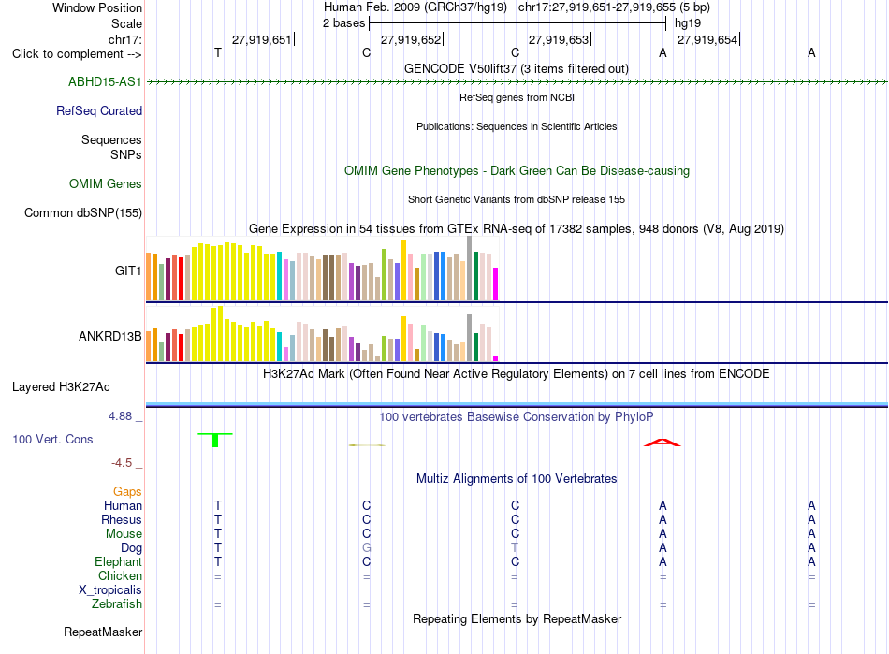
Task: Click the H3K27Ac signal baseline bar
Action: (x=517, y=404)
